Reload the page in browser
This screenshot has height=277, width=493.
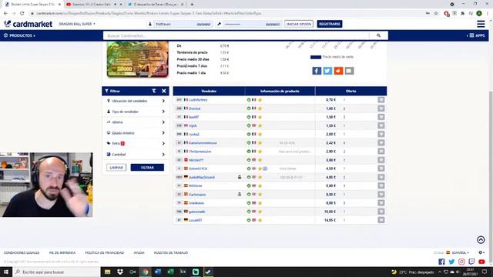22,13
